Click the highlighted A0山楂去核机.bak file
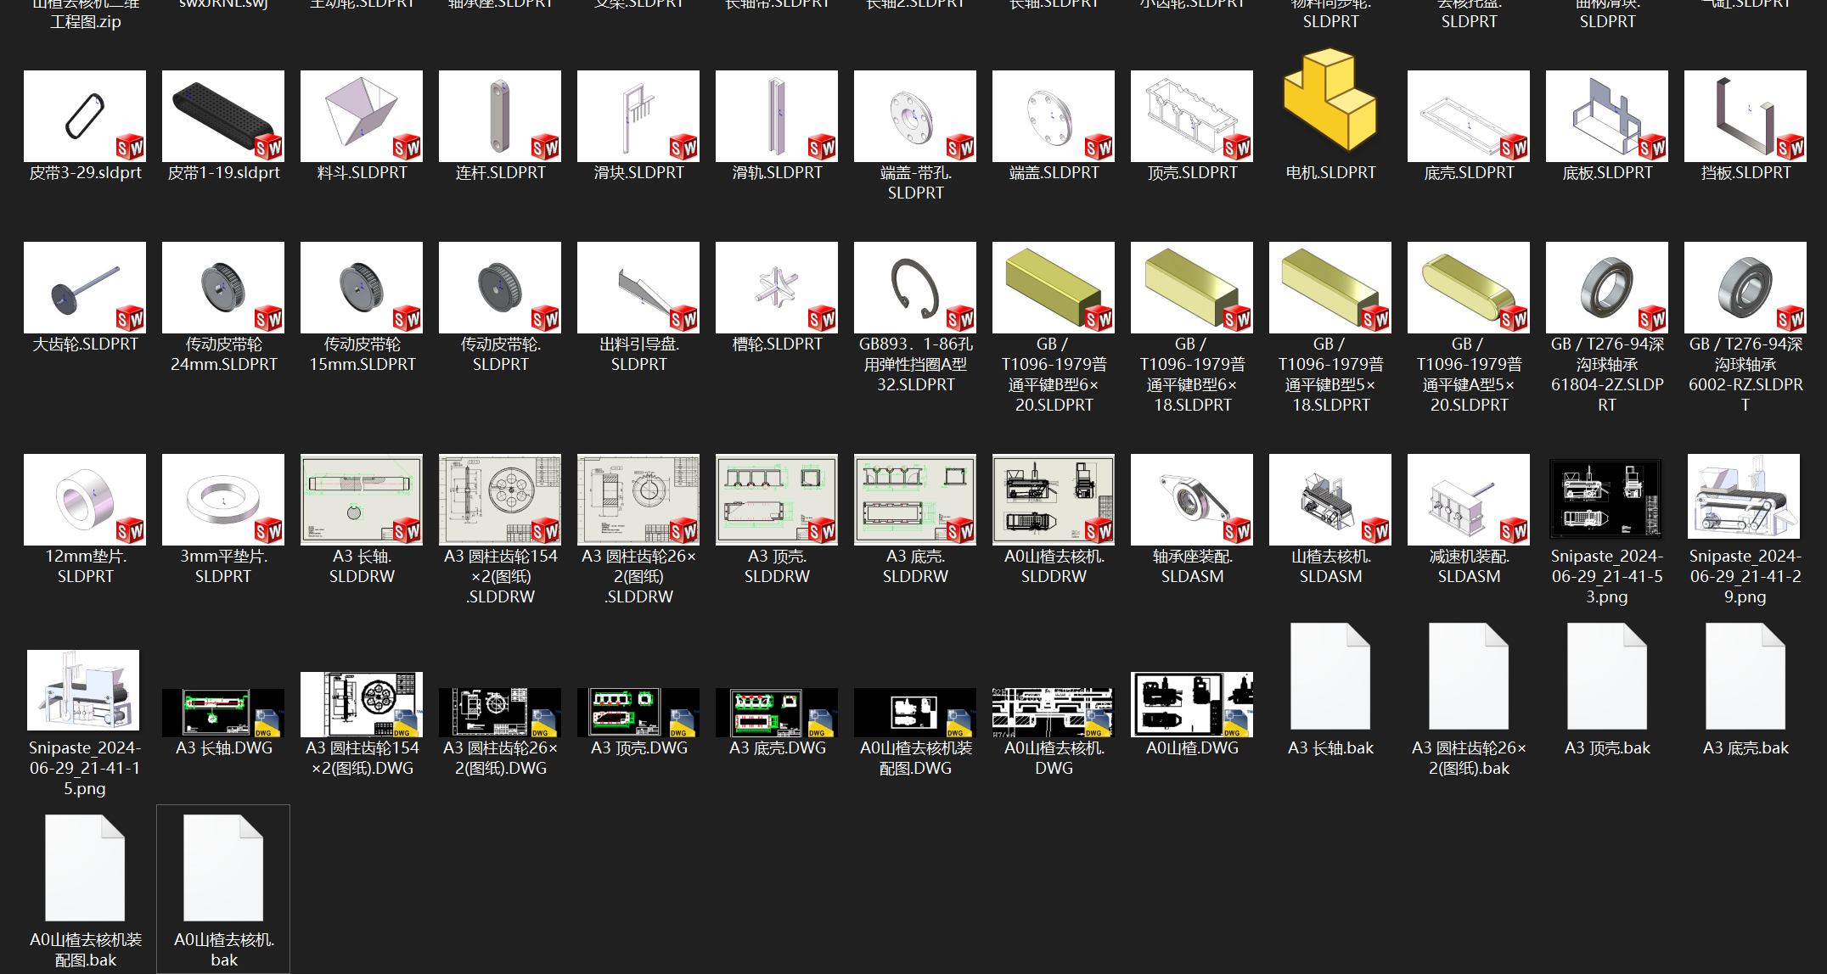 (x=223, y=869)
